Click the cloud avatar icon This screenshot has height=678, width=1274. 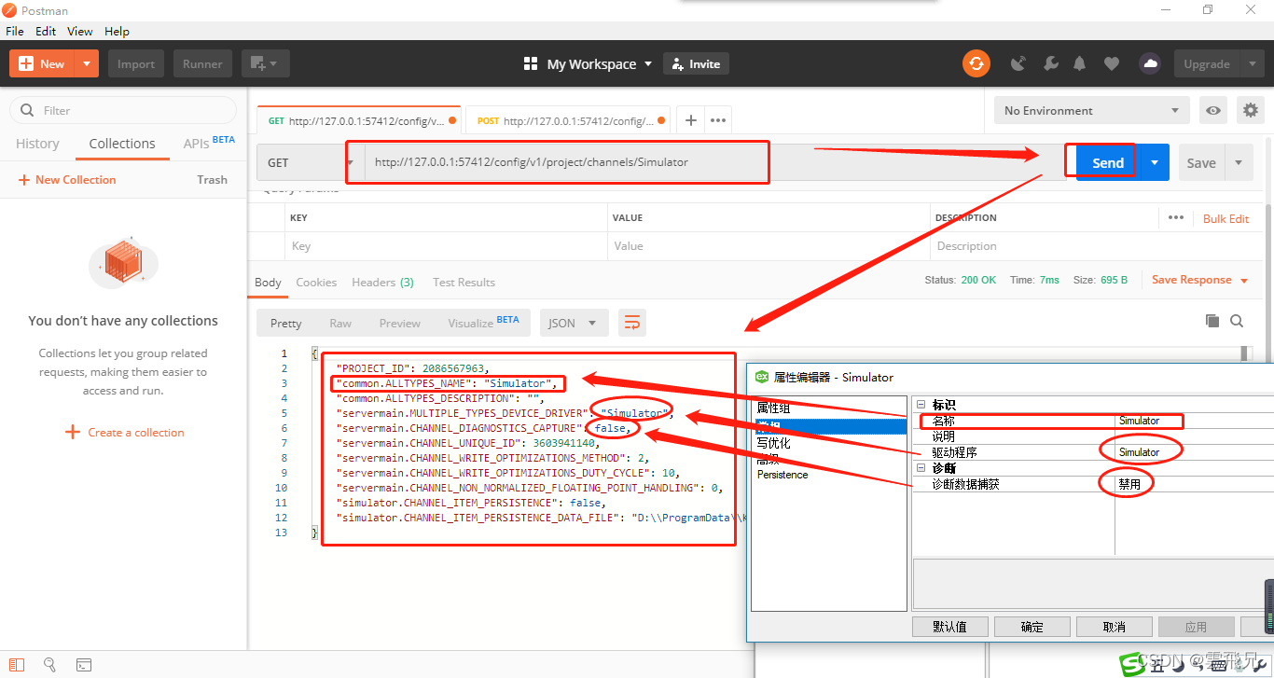1150,63
